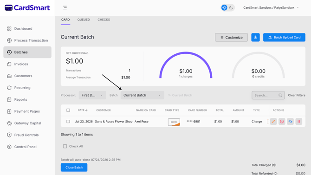The image size is (311, 175).
Task: Open Dashboard in the sidebar
Action: [x=27, y=29]
